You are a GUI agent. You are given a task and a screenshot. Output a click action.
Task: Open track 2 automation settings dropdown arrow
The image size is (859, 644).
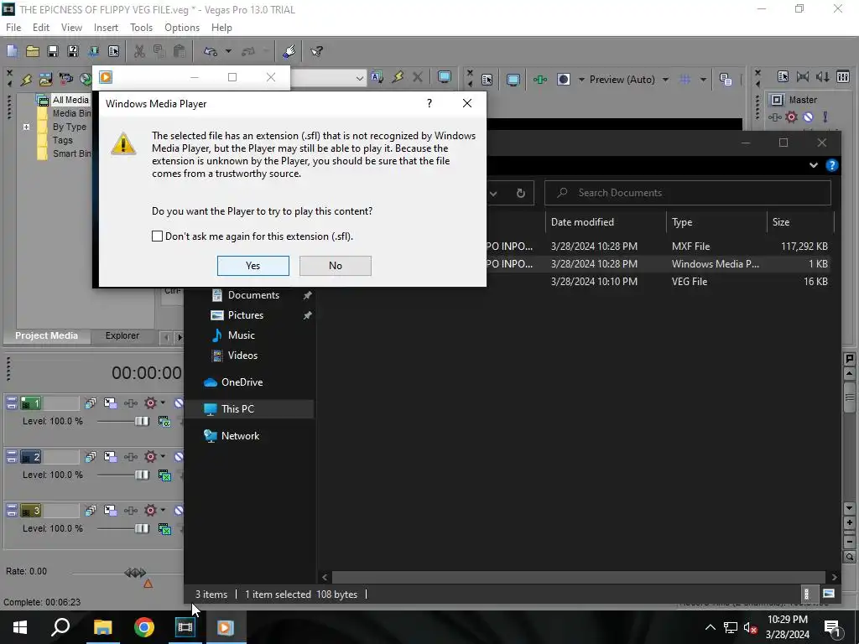[163, 457]
